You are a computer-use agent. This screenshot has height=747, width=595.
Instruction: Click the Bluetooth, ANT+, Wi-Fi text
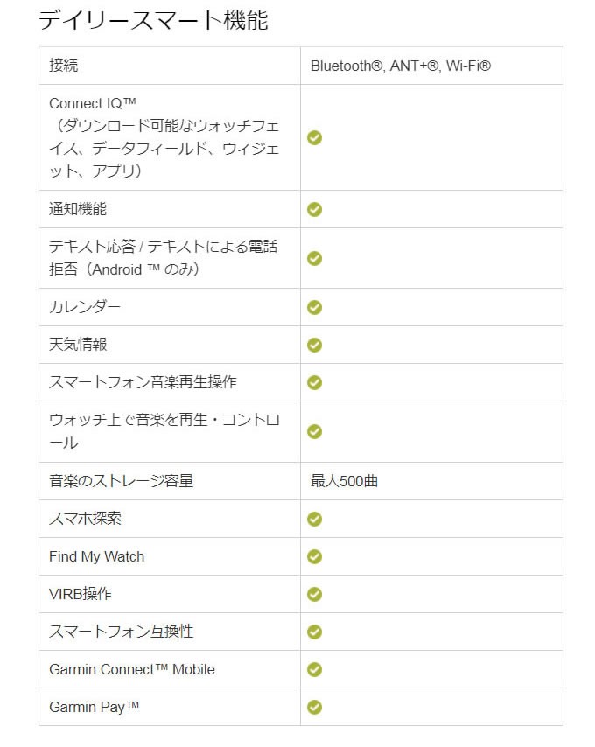(401, 66)
